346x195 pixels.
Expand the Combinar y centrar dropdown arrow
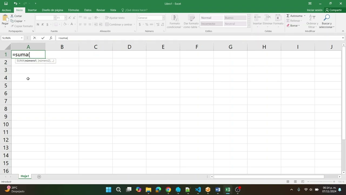tap(134, 24)
